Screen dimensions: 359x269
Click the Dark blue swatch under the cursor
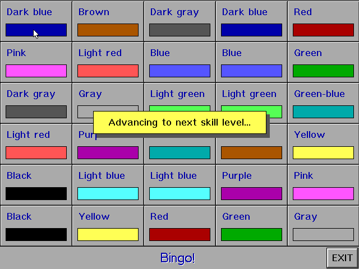click(x=36, y=30)
